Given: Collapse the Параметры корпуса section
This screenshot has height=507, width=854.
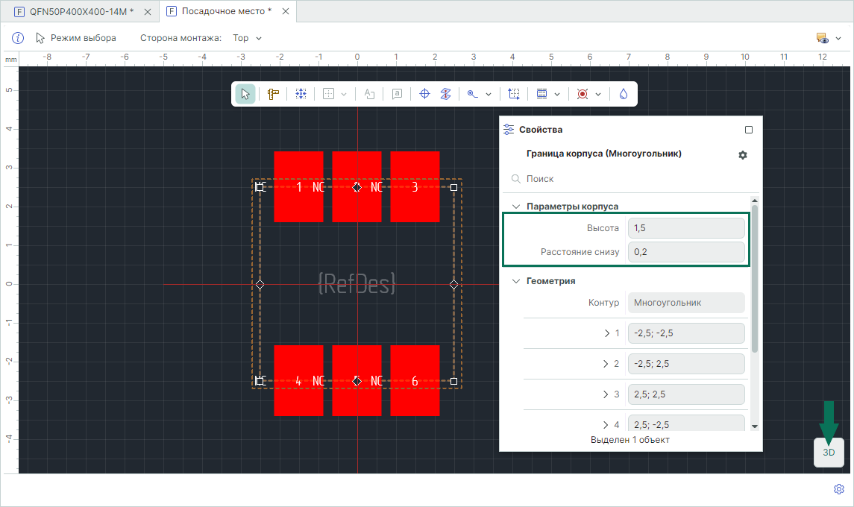Looking at the screenshot, I should pos(515,207).
